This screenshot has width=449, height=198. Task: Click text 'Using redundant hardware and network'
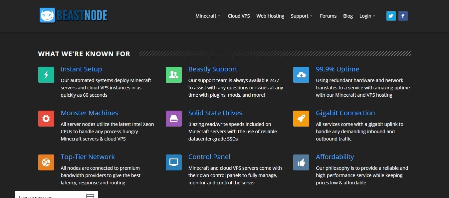(x=359, y=80)
